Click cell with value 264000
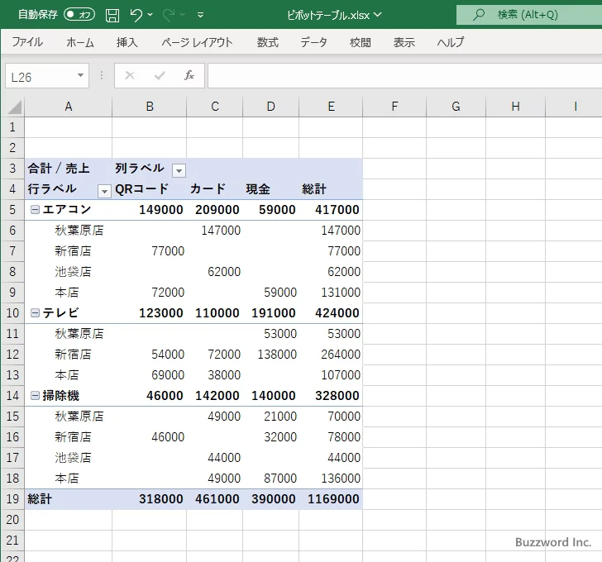Image resolution: width=602 pixels, height=562 pixels. [331, 355]
